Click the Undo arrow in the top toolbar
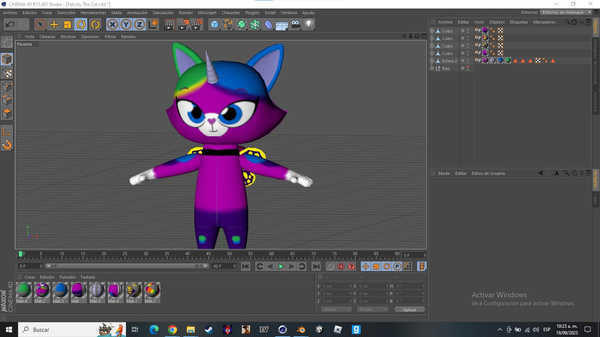 pos(10,24)
